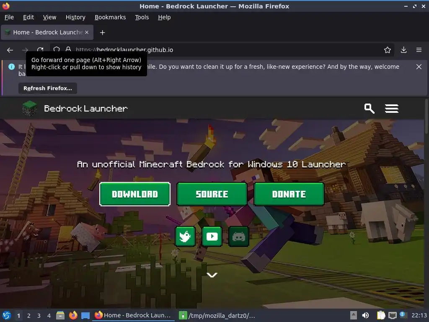This screenshot has width=429, height=322.
Task: Open the View menu
Action: pyautogui.click(x=49, y=17)
